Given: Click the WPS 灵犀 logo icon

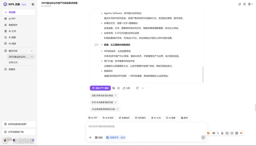Looking at the screenshot, I should coord(5,4).
